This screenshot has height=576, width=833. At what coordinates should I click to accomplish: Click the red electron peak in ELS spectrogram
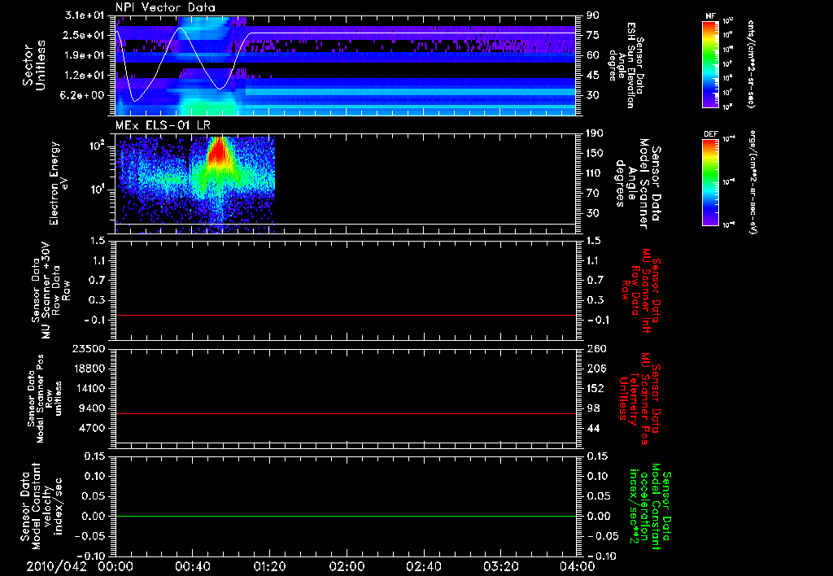217,151
